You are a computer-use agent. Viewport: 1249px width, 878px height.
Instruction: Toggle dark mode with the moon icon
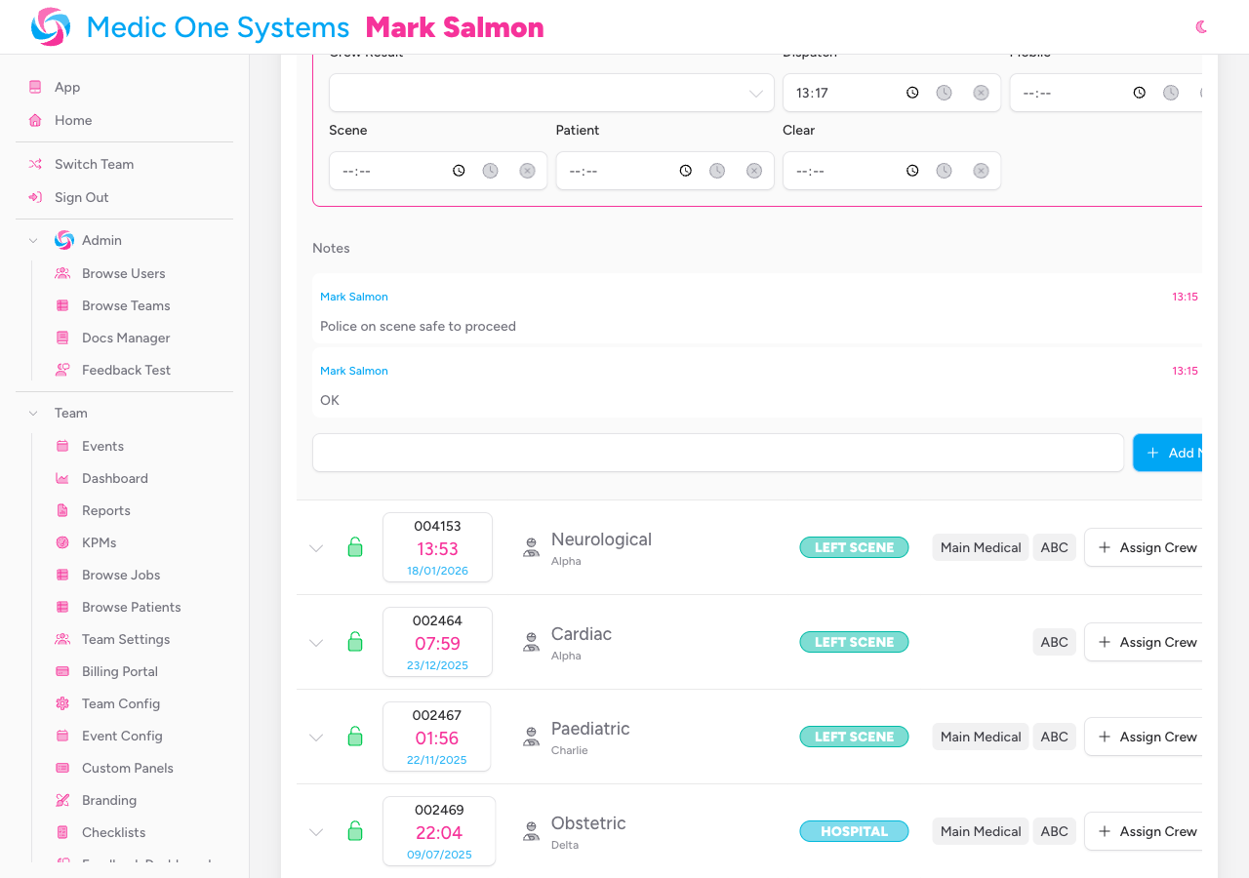pyautogui.click(x=1201, y=26)
